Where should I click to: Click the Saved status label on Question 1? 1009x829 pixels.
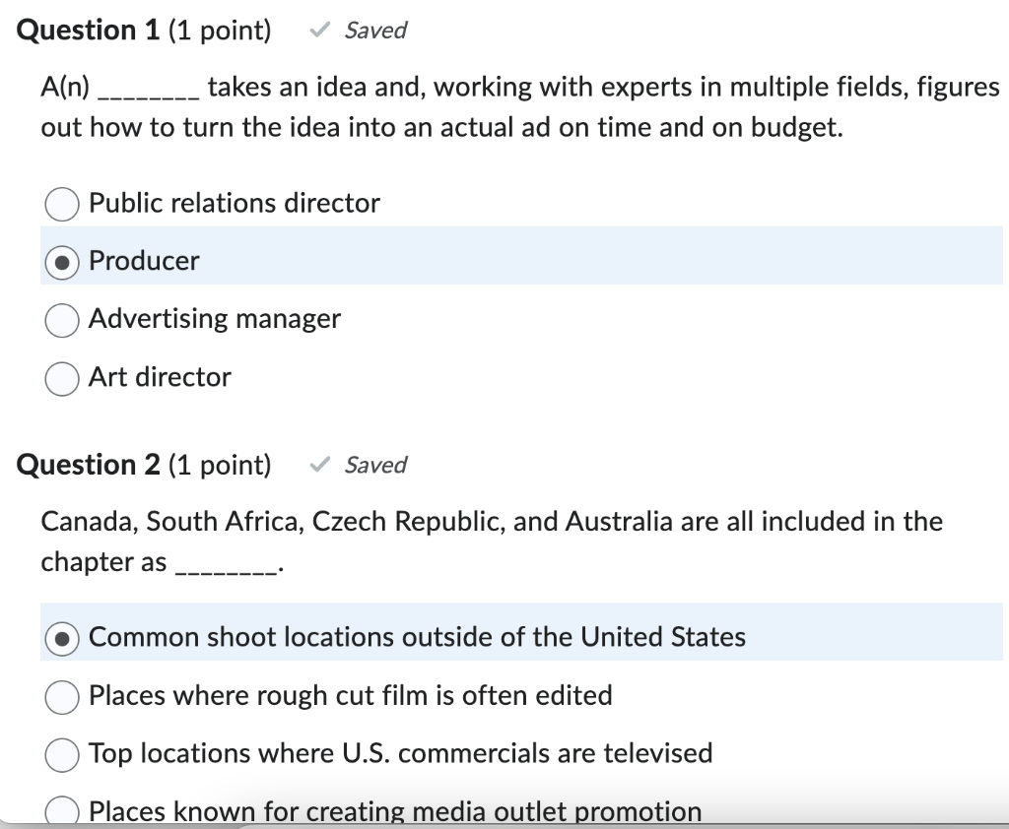point(374,31)
